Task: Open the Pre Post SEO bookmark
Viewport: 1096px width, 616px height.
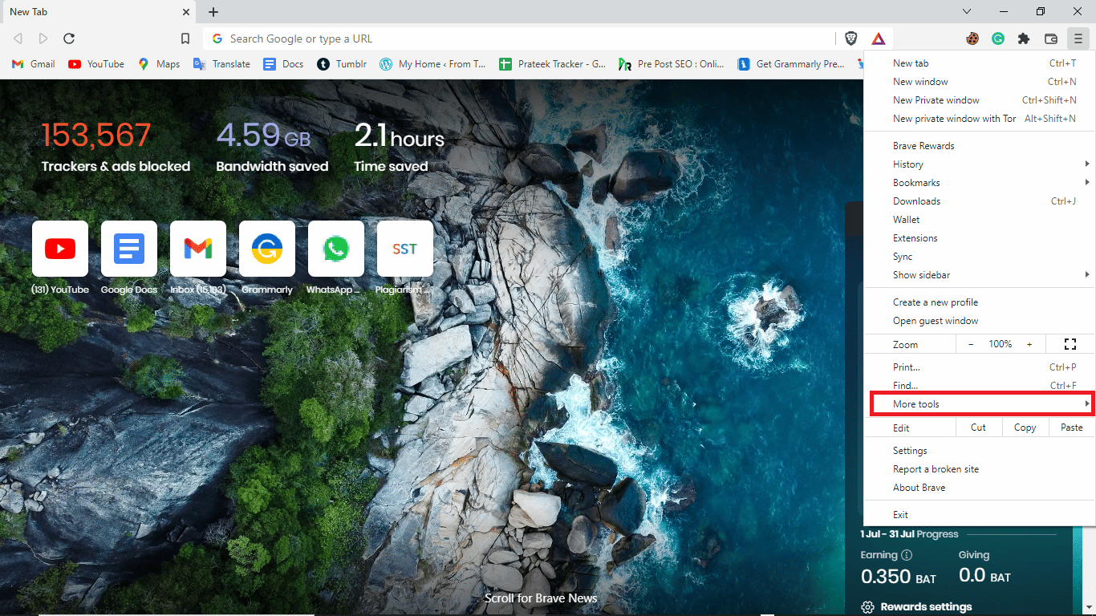Action: point(672,64)
